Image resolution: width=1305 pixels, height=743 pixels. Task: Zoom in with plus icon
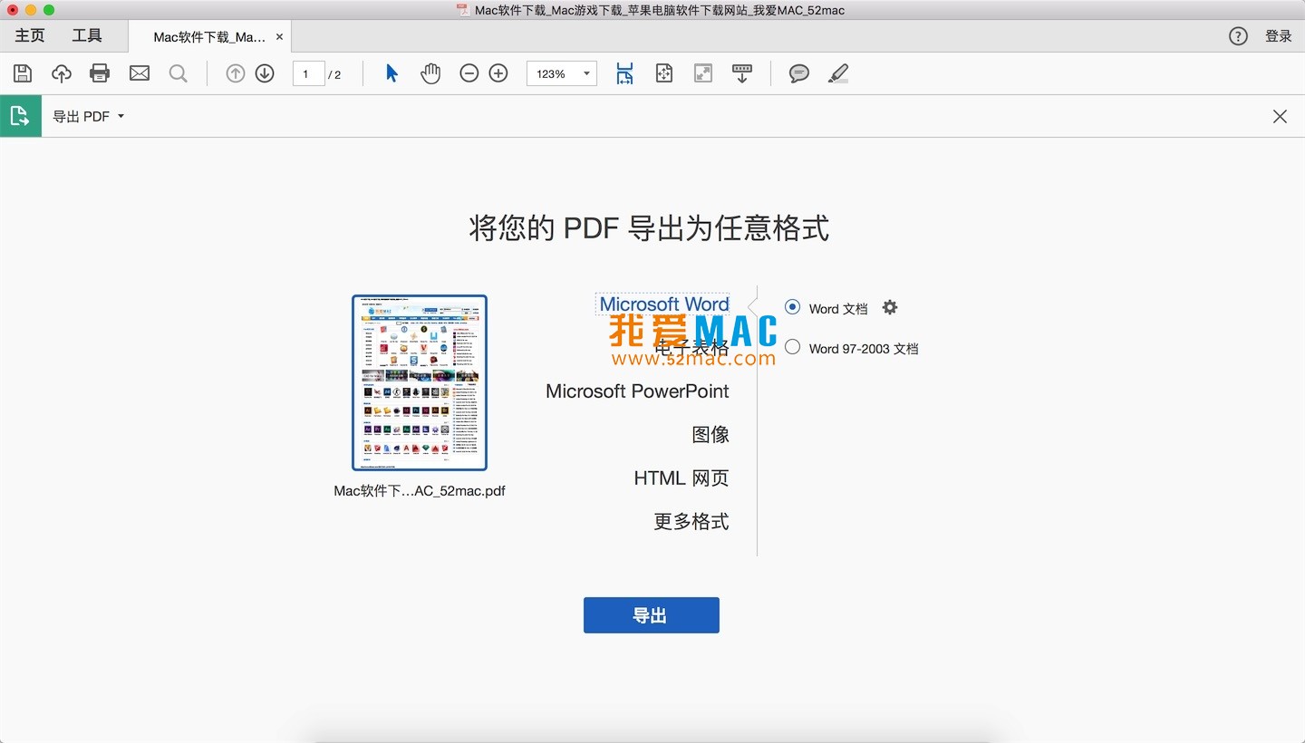click(x=498, y=73)
